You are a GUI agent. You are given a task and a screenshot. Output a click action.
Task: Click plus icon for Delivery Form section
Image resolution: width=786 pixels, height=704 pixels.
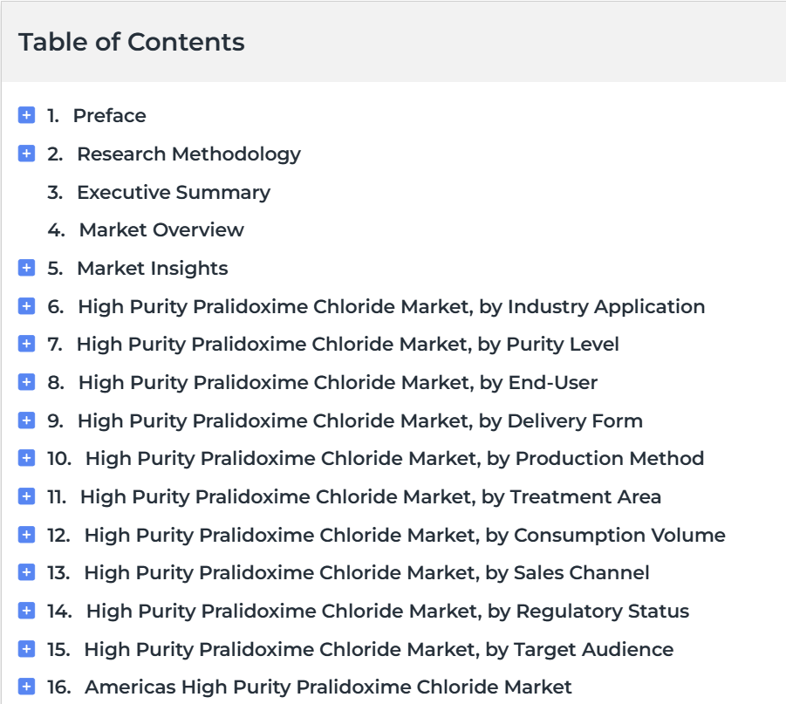pos(26,420)
